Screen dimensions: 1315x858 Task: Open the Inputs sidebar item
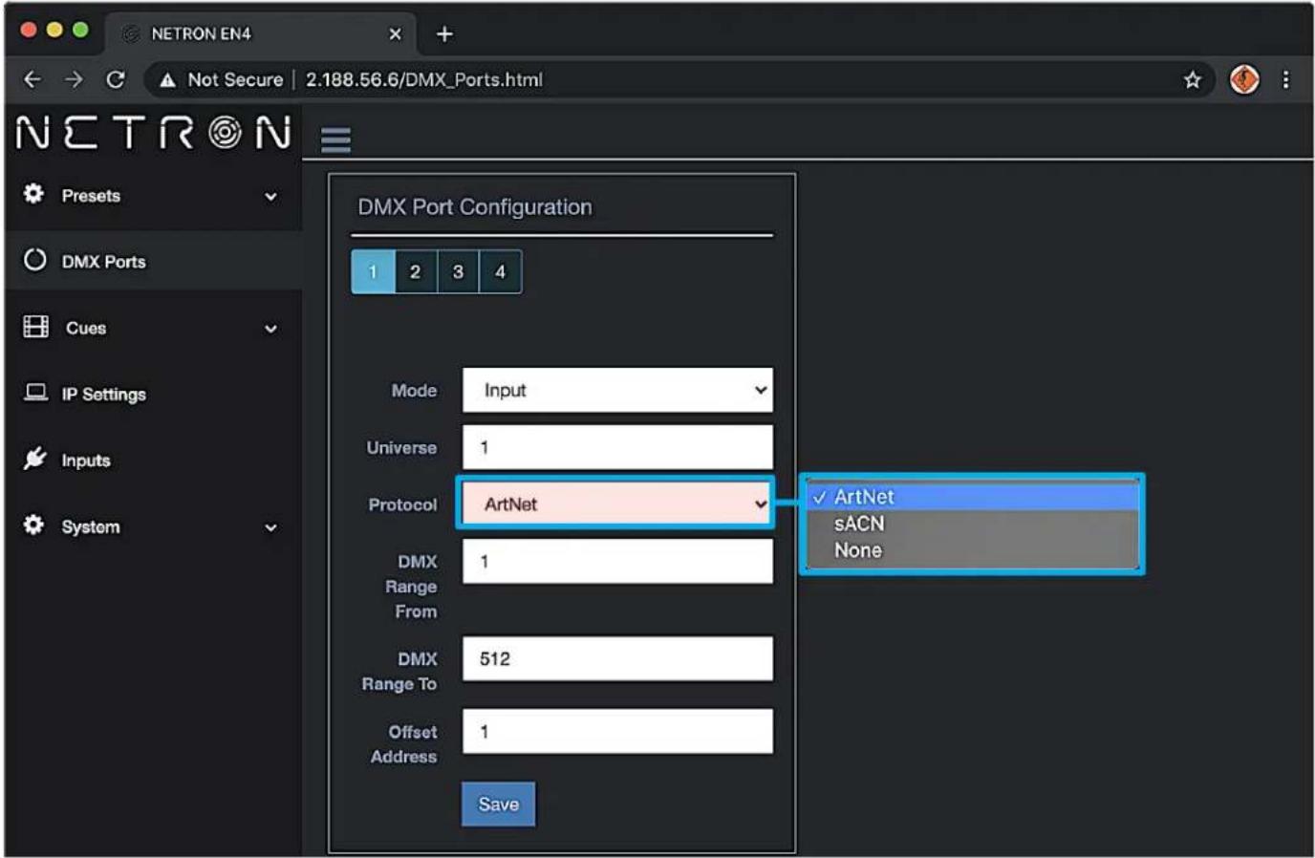(153, 460)
